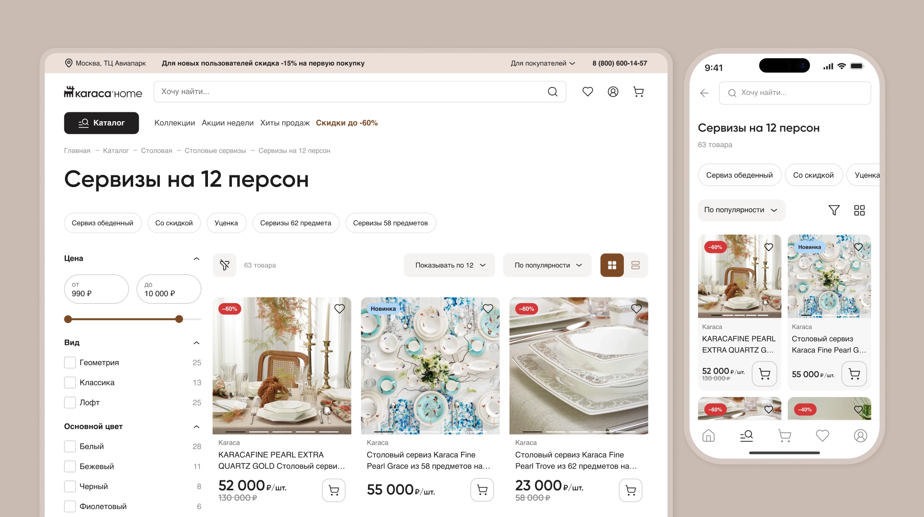The height and width of the screenshot is (517, 924).
Task: Click the clear filters funnel icon
Action: point(225,265)
